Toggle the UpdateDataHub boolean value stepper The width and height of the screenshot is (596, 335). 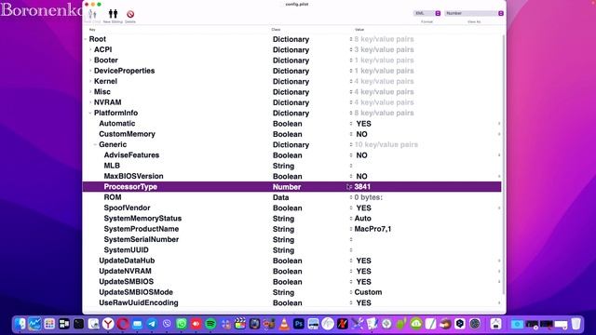coord(499,261)
